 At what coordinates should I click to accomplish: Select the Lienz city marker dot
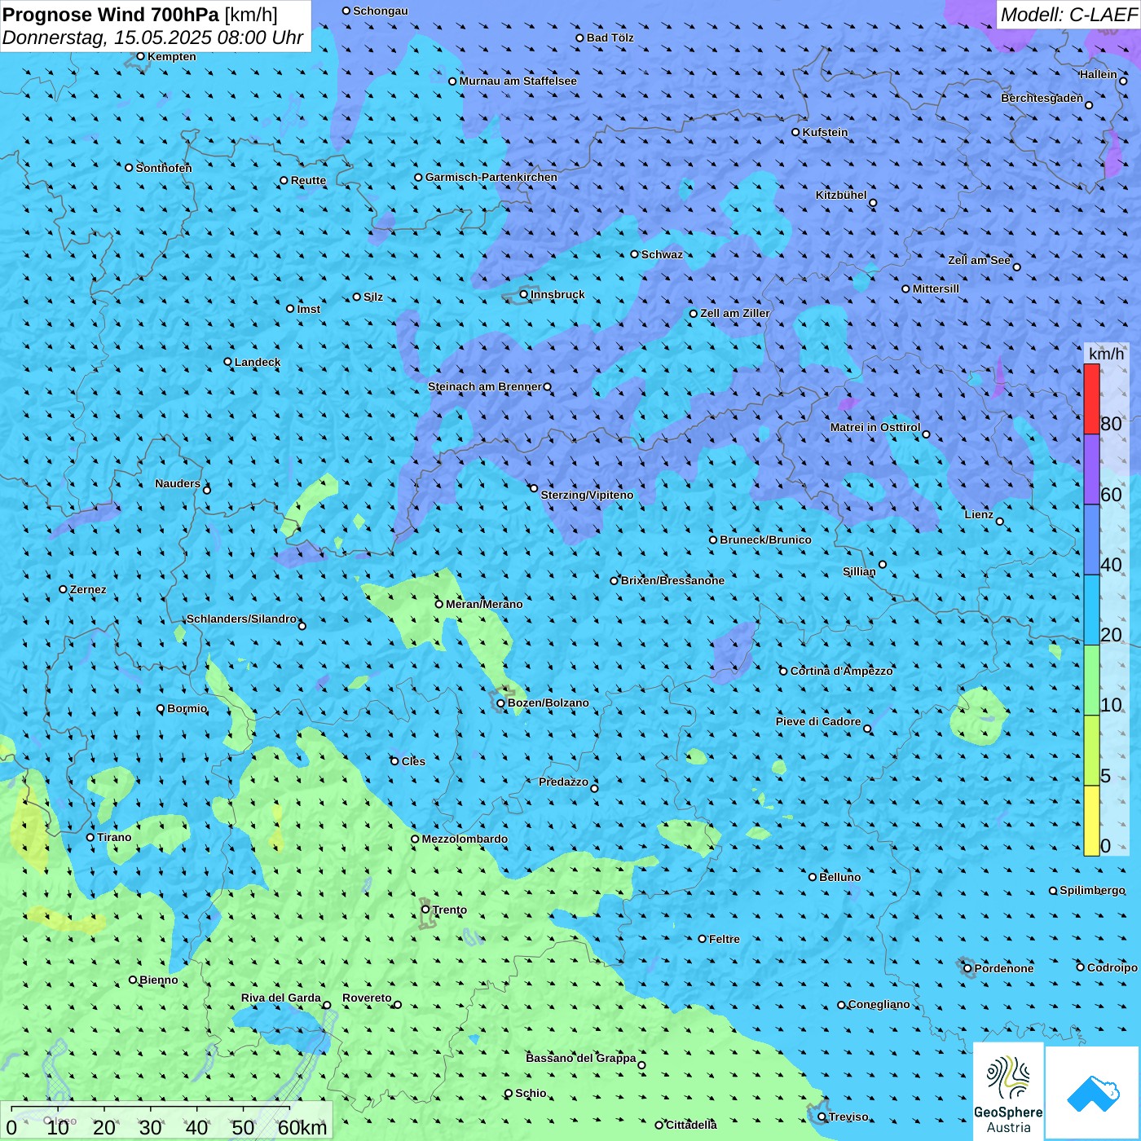click(x=1000, y=522)
